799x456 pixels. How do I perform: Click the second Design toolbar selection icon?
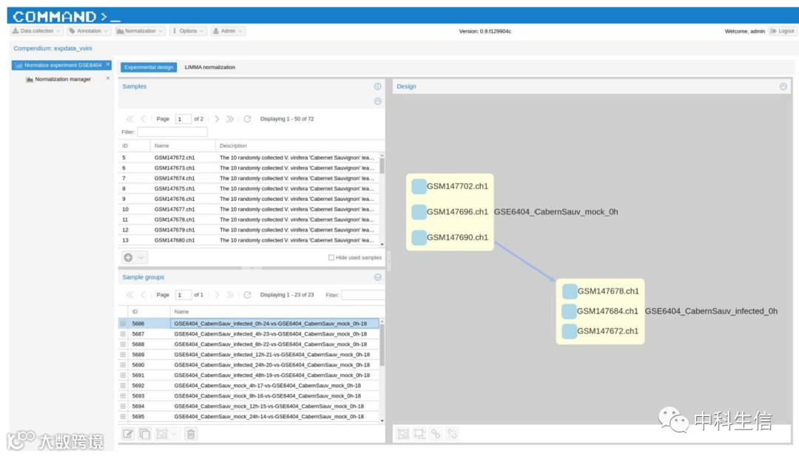pos(419,434)
